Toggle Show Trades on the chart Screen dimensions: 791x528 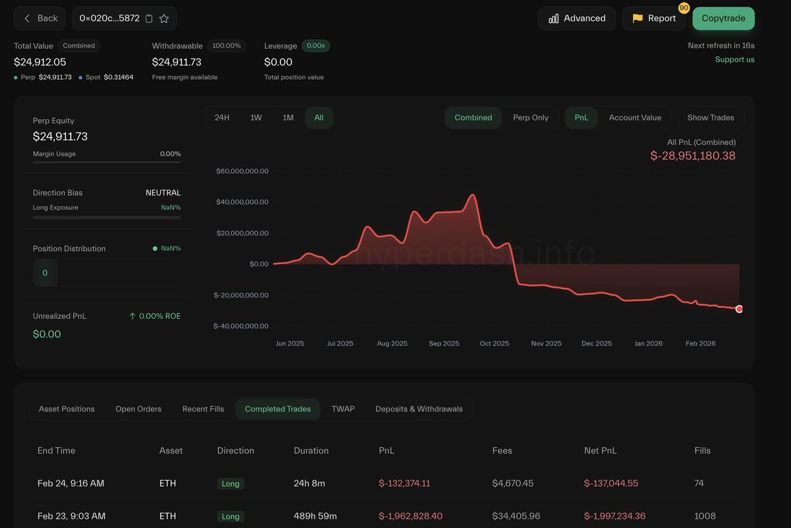click(711, 118)
